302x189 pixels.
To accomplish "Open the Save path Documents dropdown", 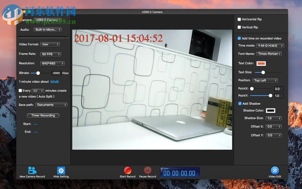I will tap(51, 105).
